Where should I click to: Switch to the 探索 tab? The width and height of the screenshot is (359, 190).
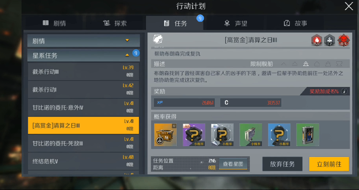coord(115,23)
